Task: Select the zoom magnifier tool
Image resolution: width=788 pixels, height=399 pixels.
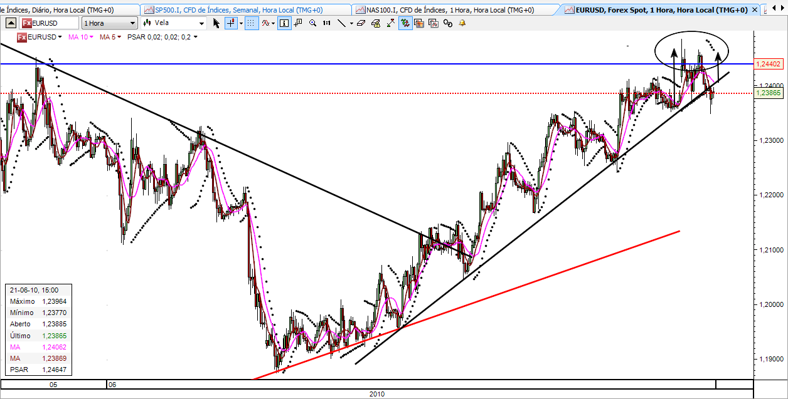Action: click(x=312, y=23)
